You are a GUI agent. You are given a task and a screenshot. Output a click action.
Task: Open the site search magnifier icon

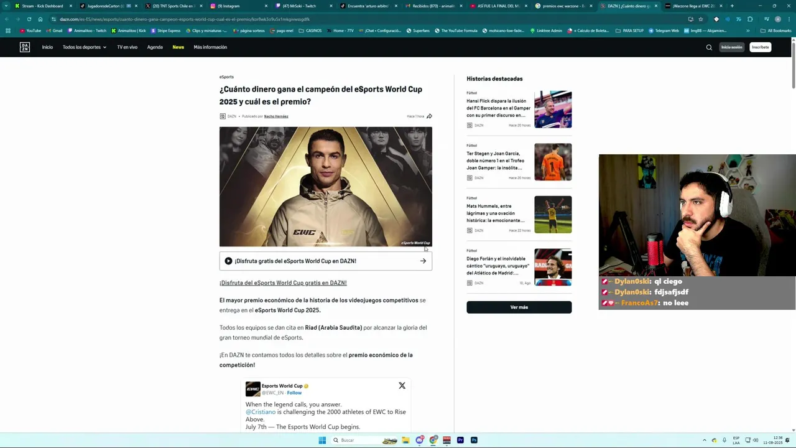tap(709, 47)
